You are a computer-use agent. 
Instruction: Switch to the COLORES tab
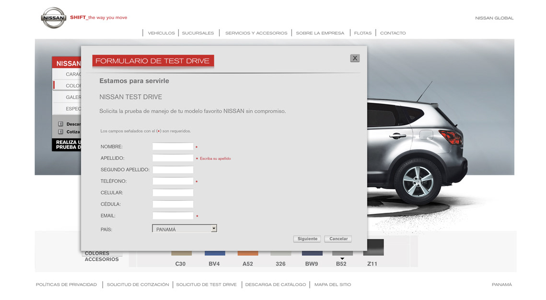tap(97, 254)
